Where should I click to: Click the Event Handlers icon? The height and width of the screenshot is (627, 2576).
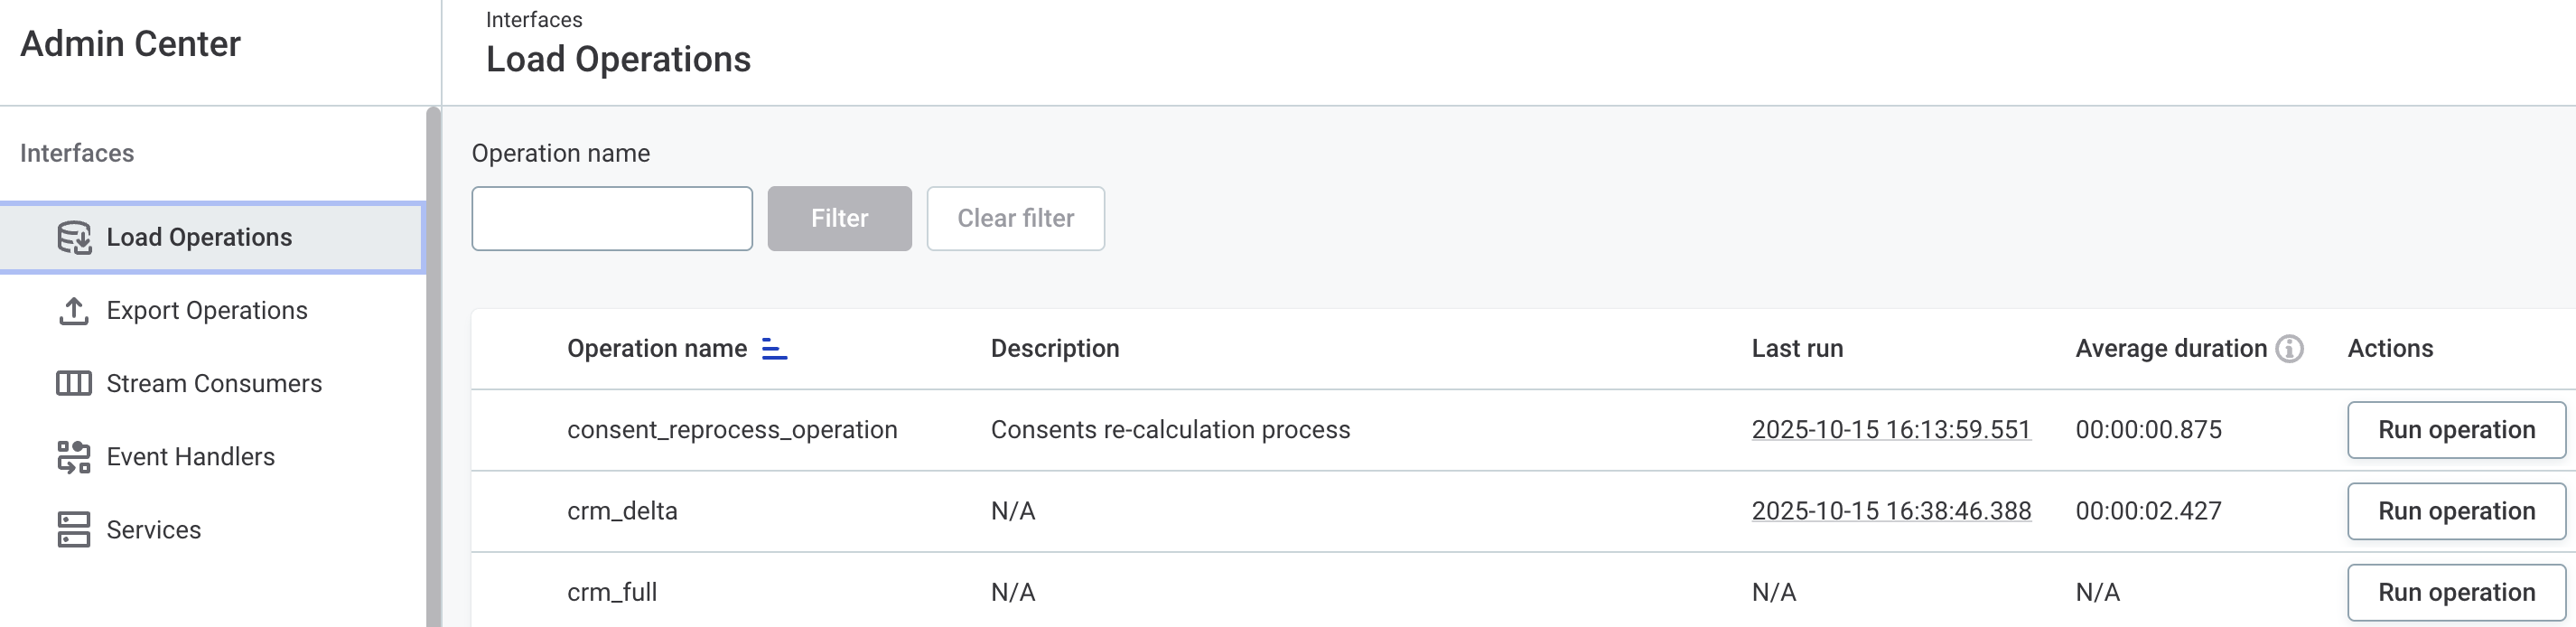(x=74, y=457)
